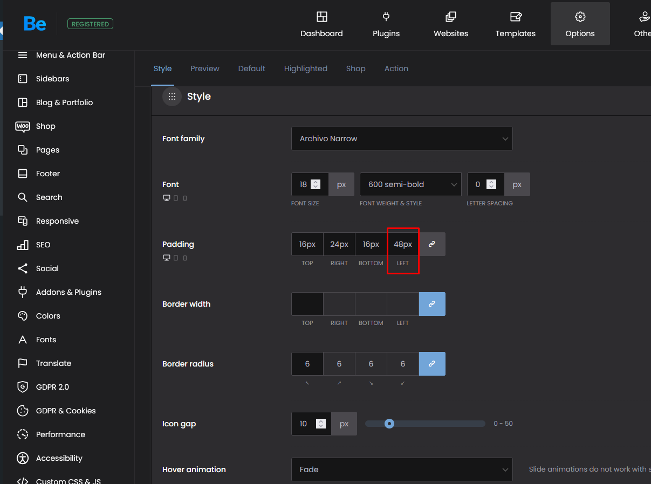Toggle the Border radius link button
This screenshot has height=484, width=651.
(x=432, y=364)
